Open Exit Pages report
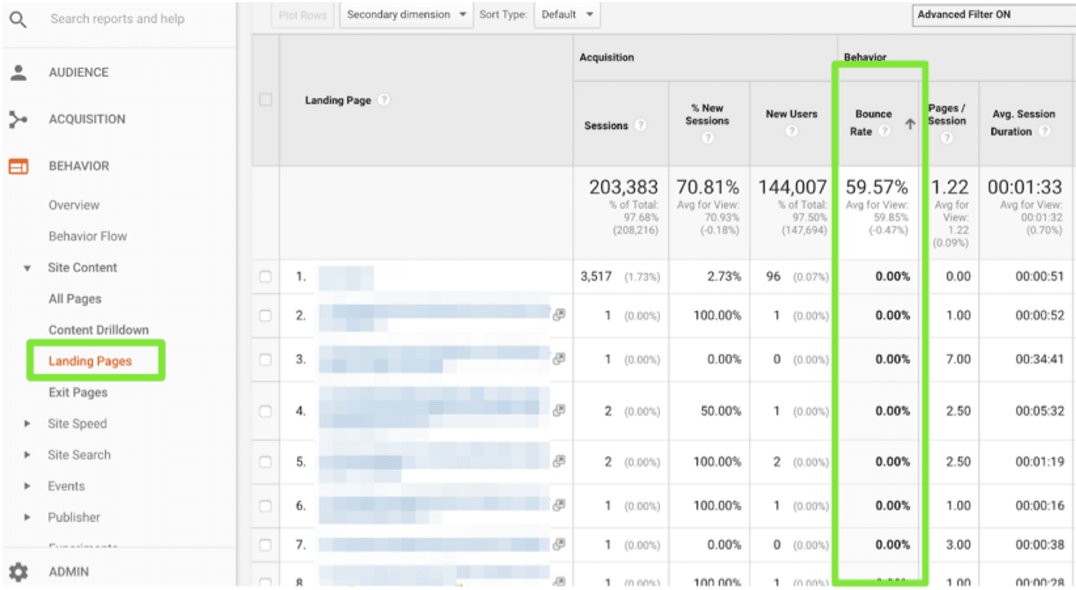 pyautogui.click(x=78, y=393)
